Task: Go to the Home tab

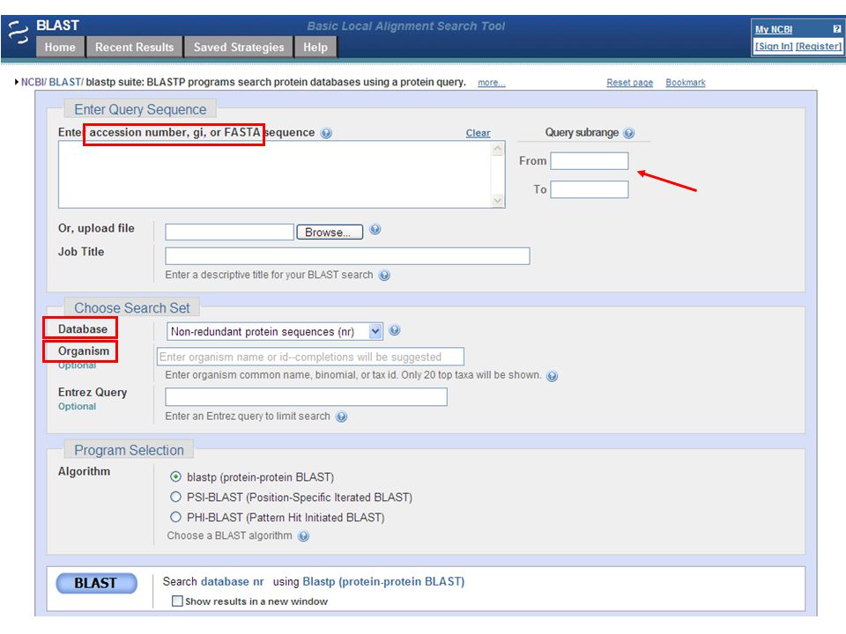Action: [60, 48]
